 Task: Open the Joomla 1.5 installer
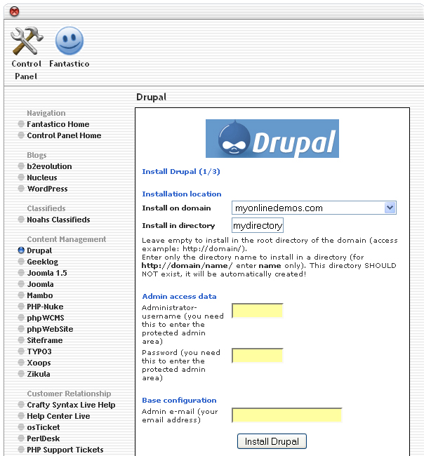(x=47, y=273)
